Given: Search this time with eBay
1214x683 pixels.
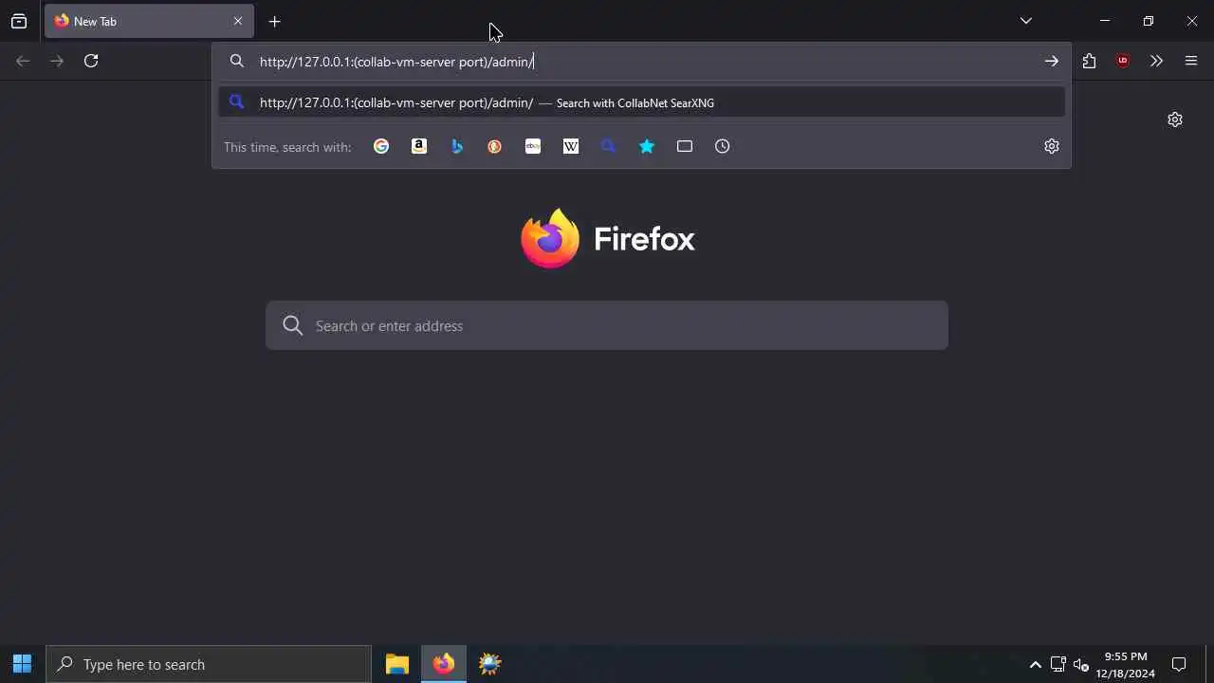Looking at the screenshot, I should (x=533, y=146).
